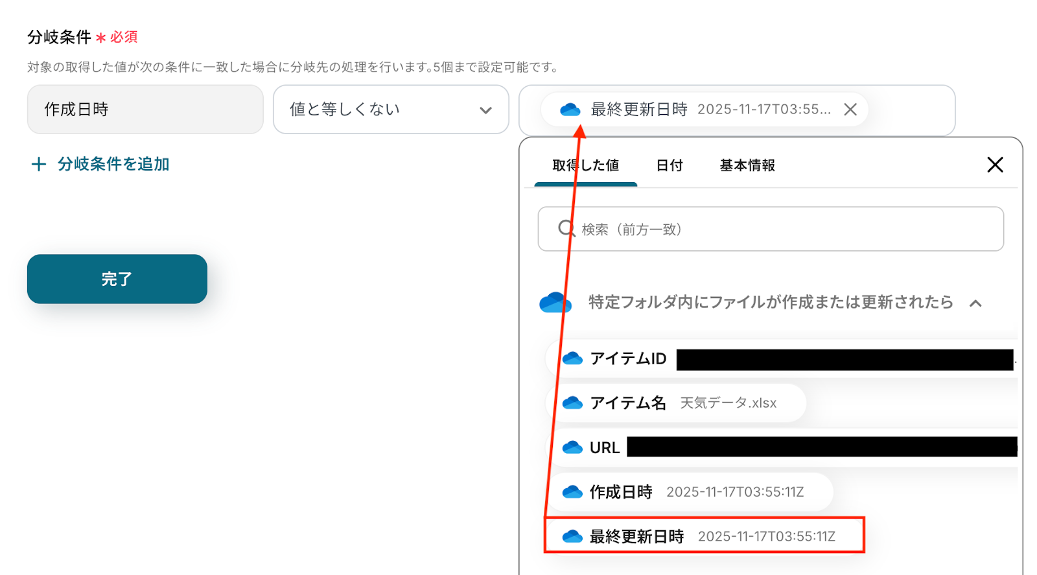Click the search magnifier icon
The width and height of the screenshot is (1037, 575).
(566, 228)
